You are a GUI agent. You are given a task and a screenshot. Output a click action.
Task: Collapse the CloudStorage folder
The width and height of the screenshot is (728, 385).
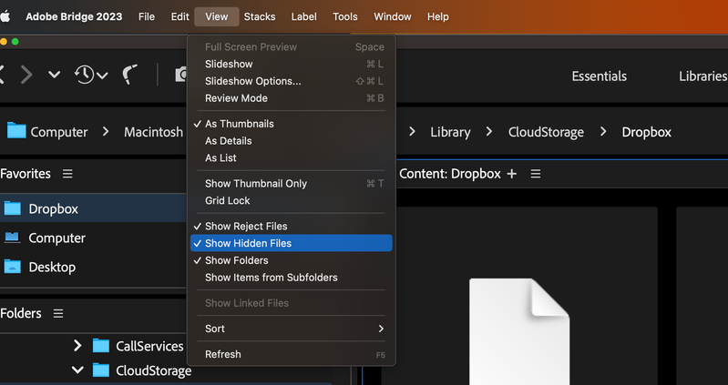coord(77,370)
